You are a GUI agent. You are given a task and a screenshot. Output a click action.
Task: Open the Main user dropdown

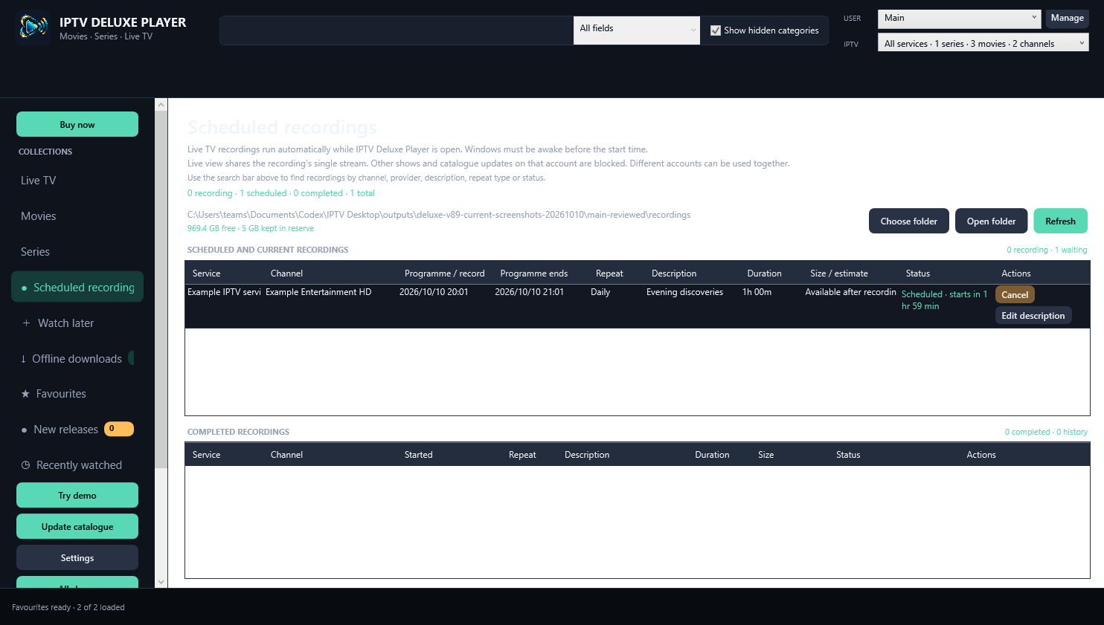(x=960, y=18)
